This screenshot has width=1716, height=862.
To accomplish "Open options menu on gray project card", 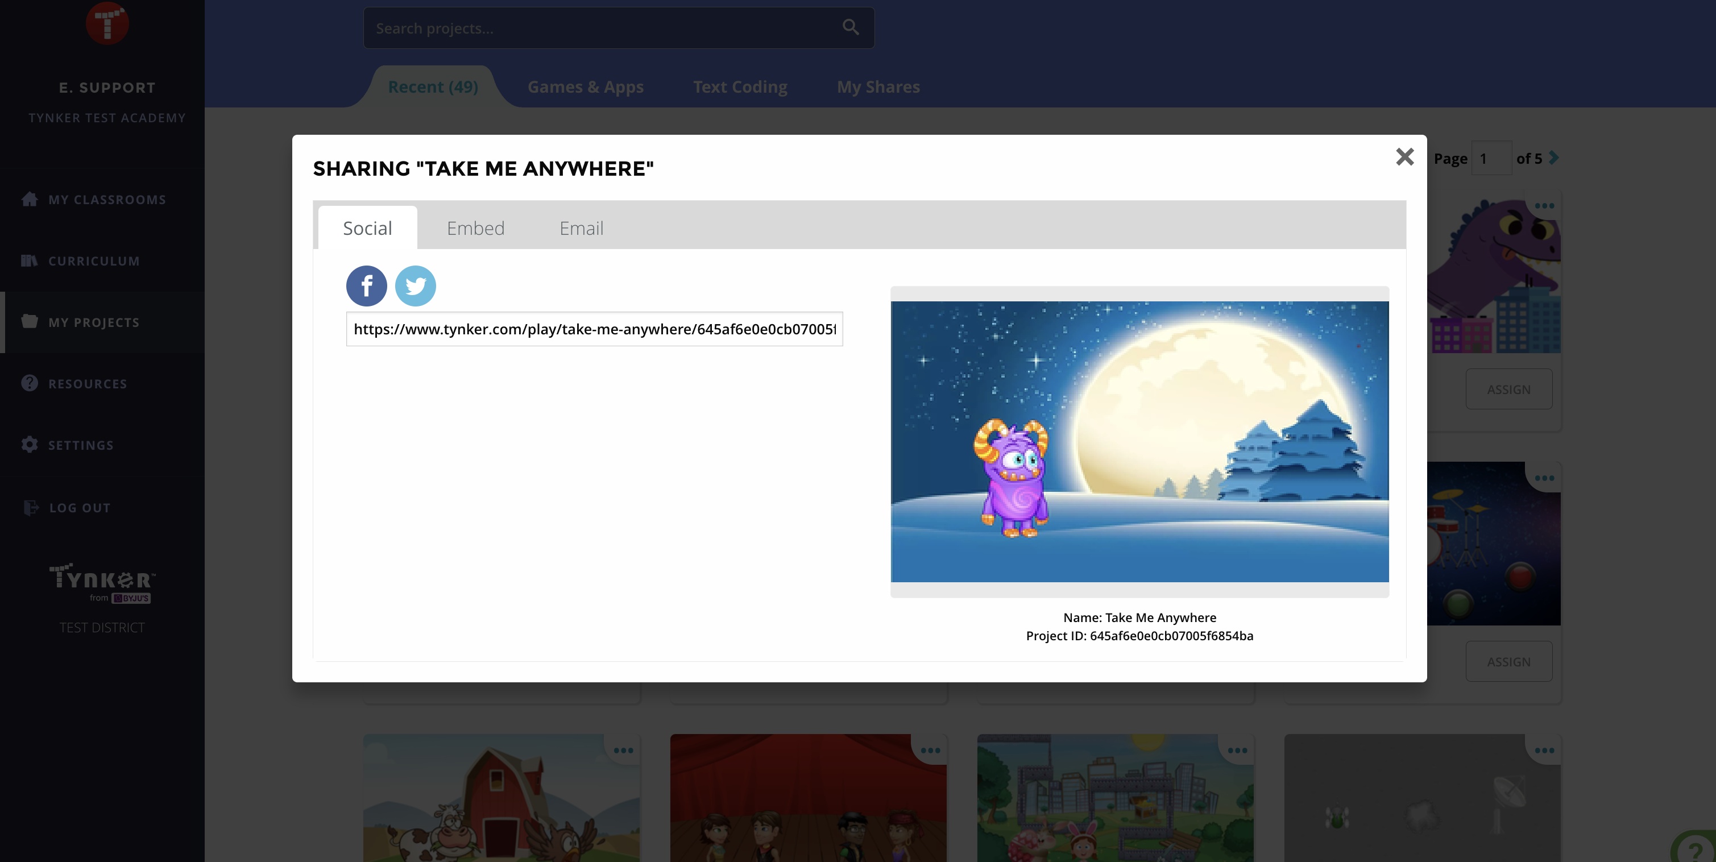I will tap(1544, 750).
